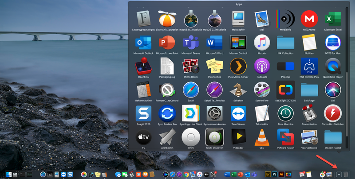This screenshot has height=179, width=355.
Task: Open the Nik Collection folder
Action: [285, 43]
